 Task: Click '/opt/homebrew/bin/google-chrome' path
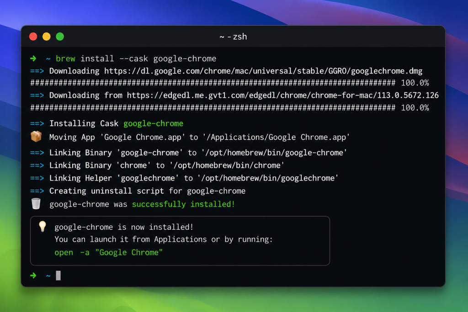tap(274, 153)
